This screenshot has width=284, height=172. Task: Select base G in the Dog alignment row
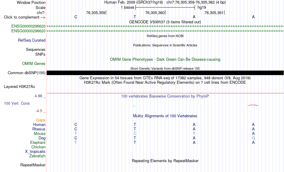[x=253, y=138]
